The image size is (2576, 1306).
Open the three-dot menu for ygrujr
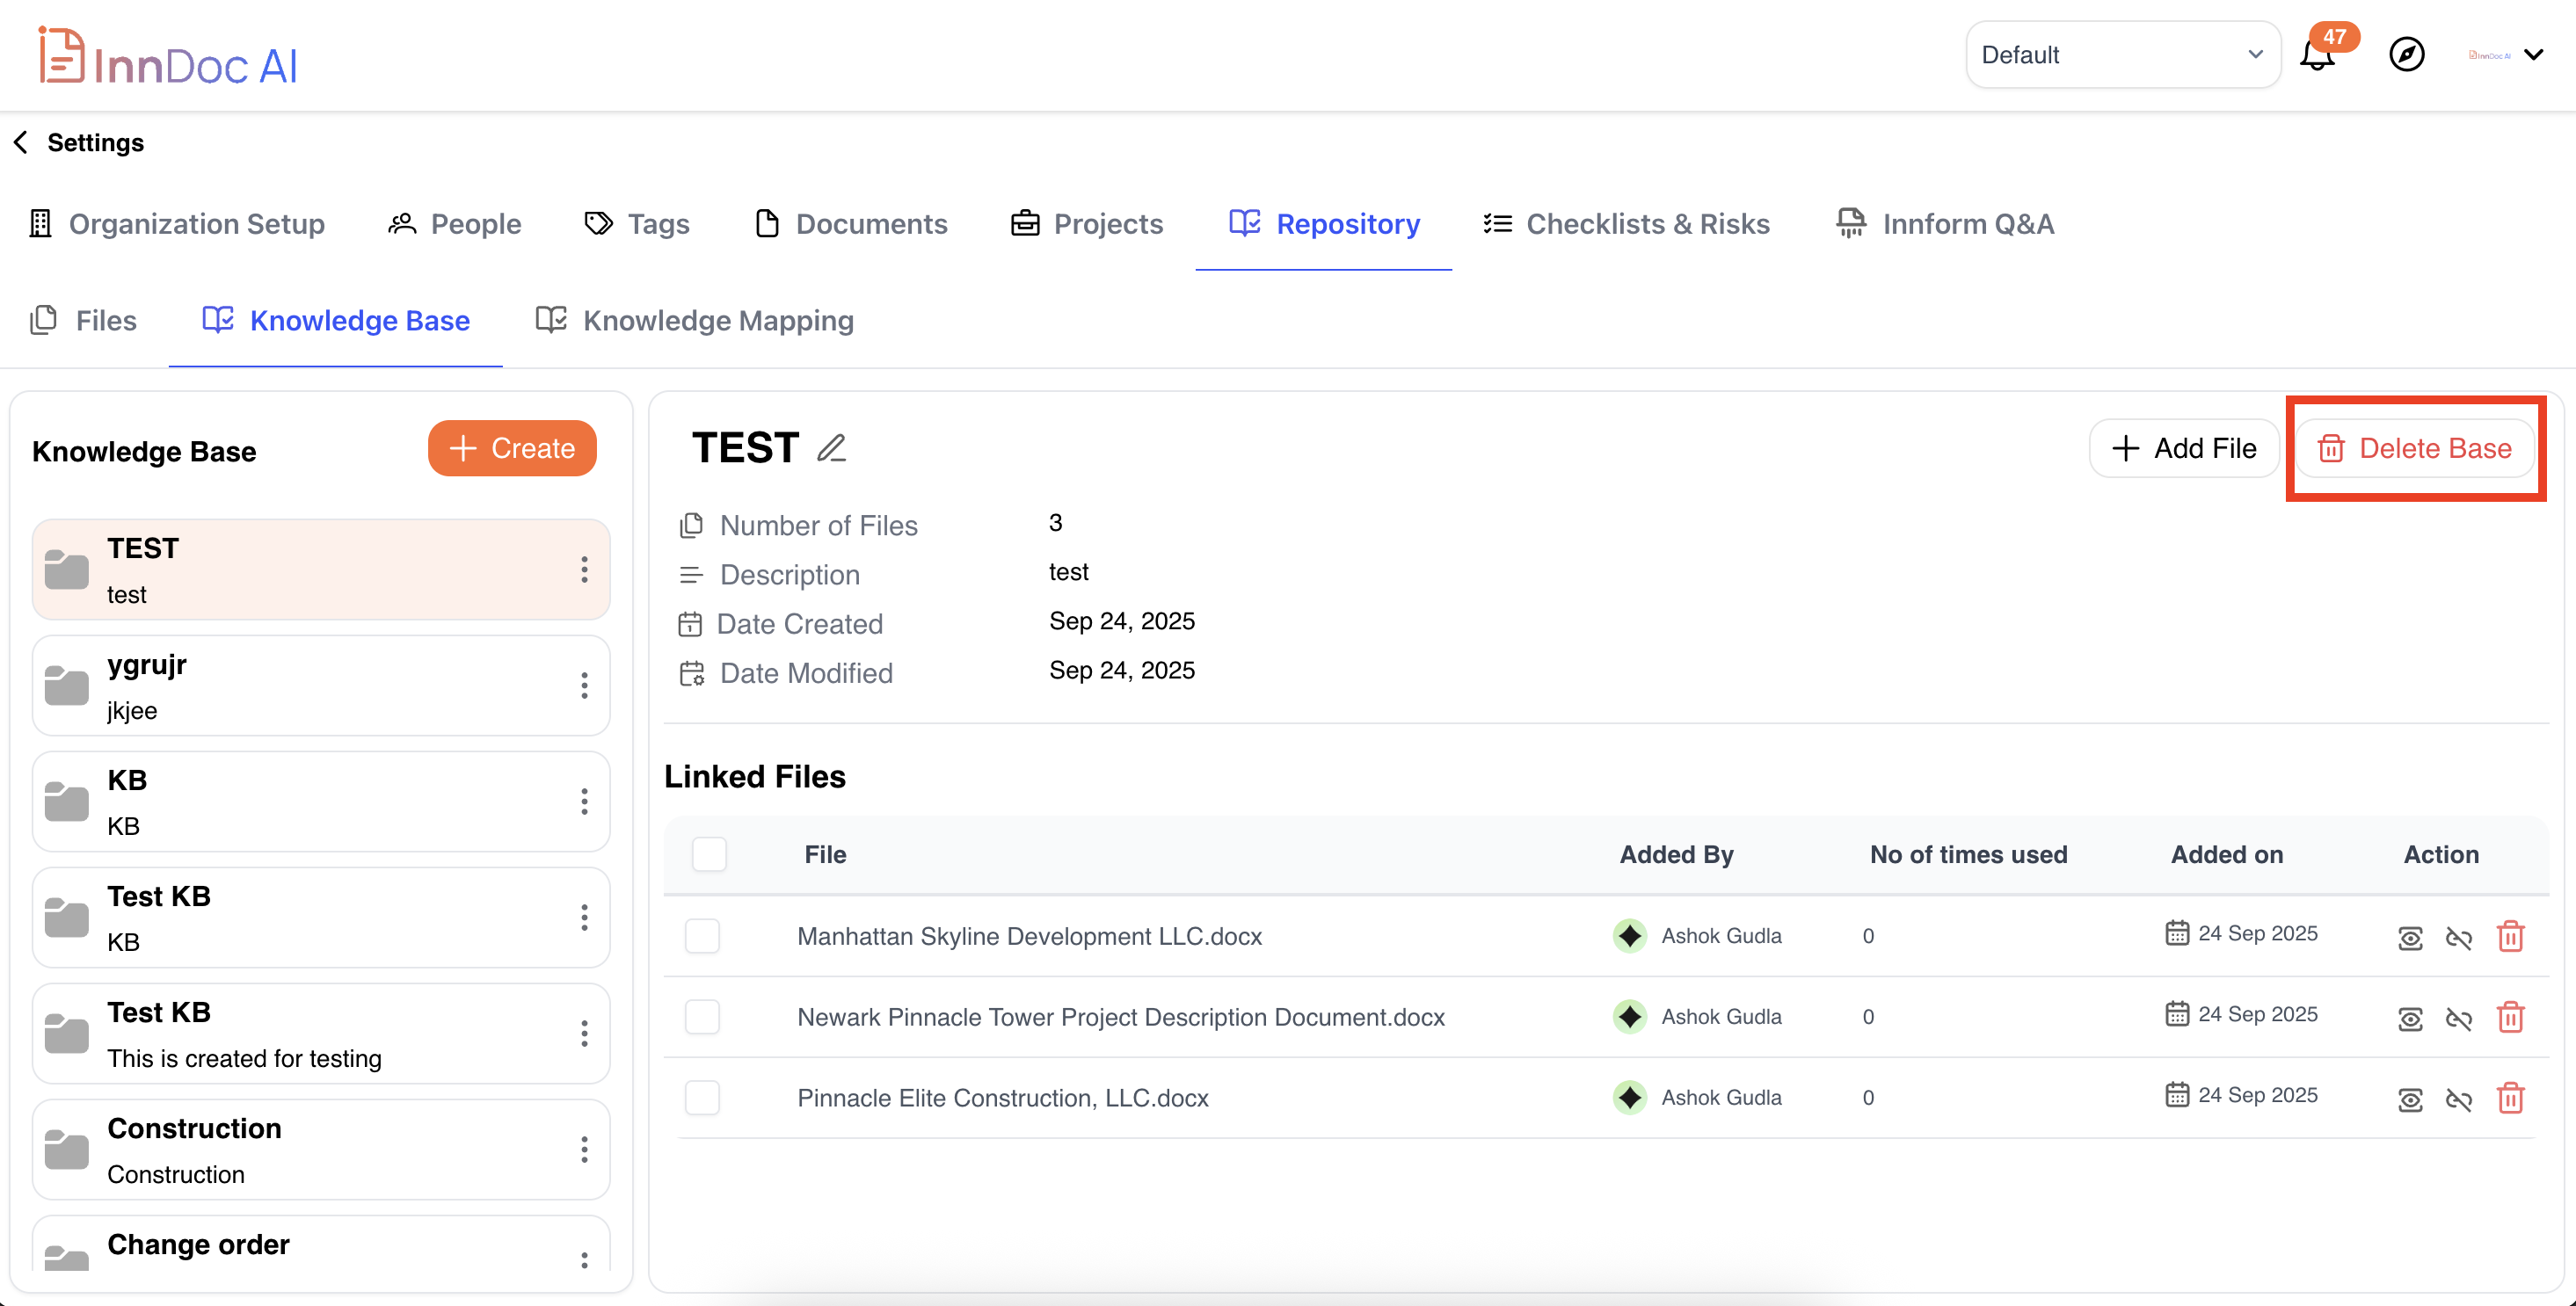(x=584, y=686)
